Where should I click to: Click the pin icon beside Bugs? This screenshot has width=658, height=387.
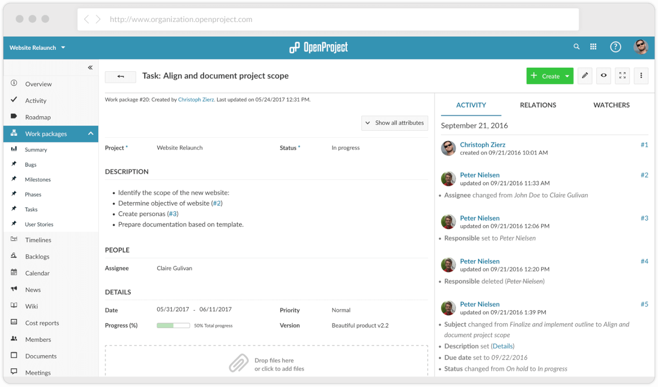(14, 164)
